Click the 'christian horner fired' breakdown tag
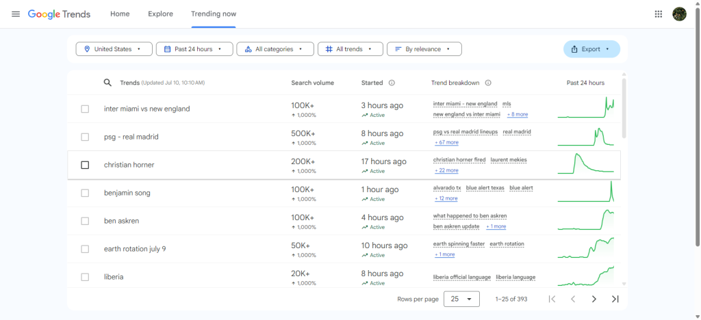The image size is (701, 320). click(x=459, y=160)
